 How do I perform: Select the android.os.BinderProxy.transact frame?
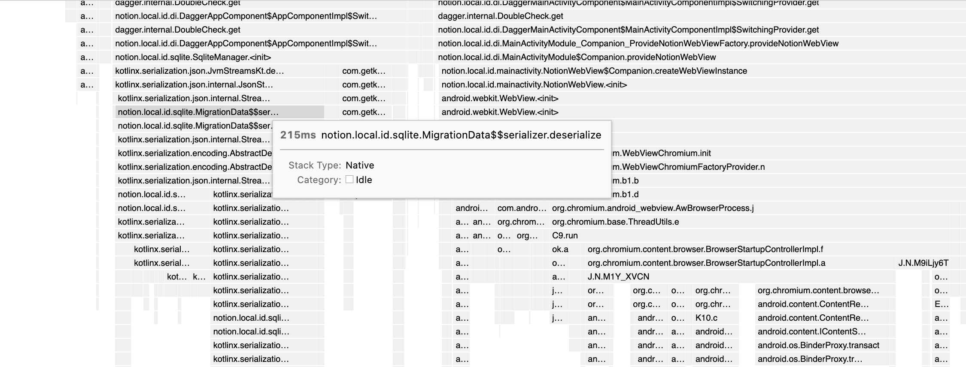818,346
